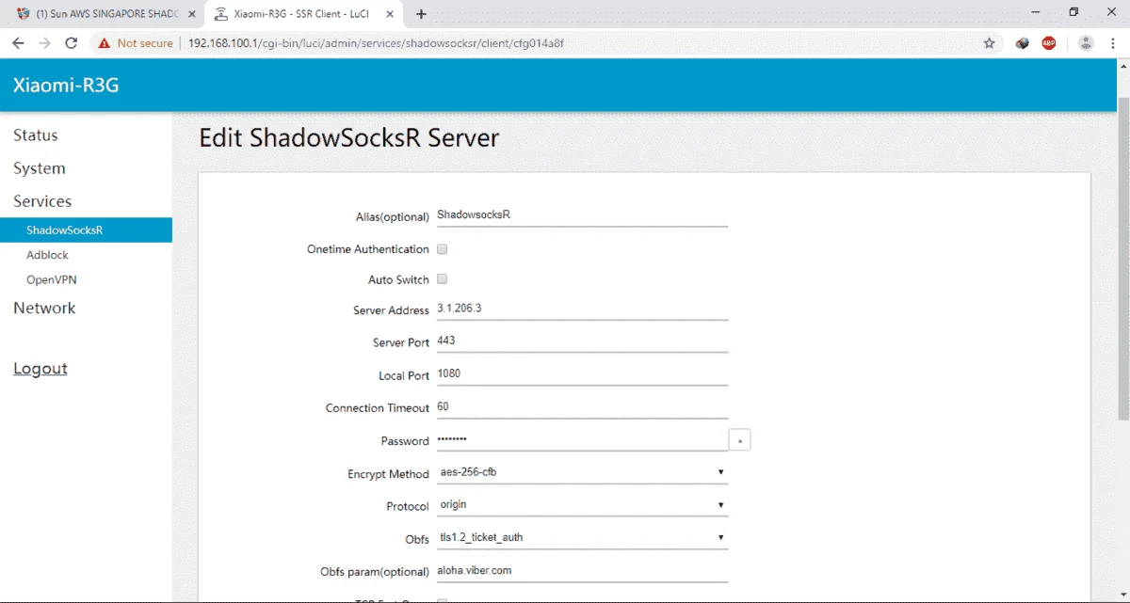Click the Connection Timeout label

tap(378, 408)
